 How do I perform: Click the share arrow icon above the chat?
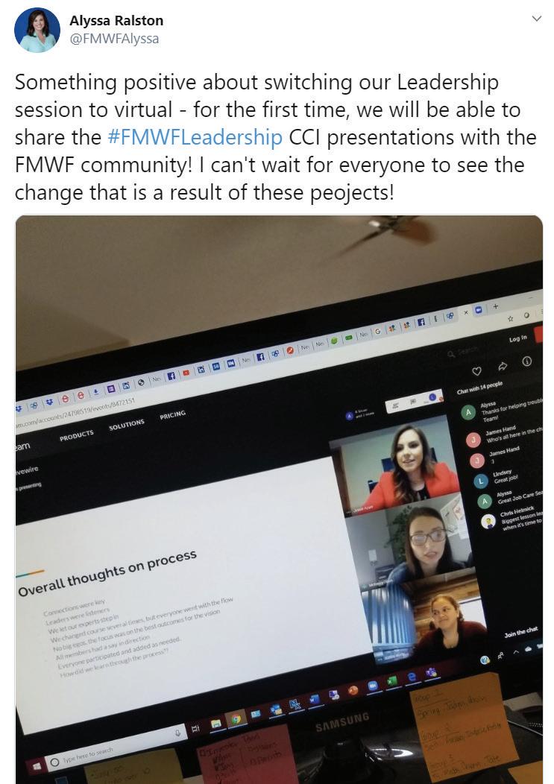(502, 367)
